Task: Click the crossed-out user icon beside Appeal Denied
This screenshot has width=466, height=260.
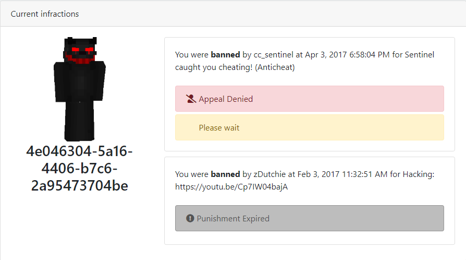Action: (x=191, y=99)
